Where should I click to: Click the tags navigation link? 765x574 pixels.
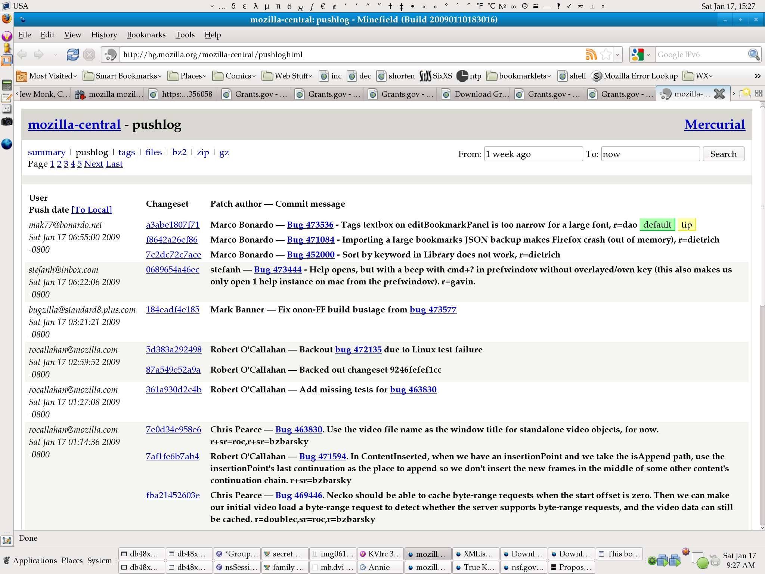point(127,152)
